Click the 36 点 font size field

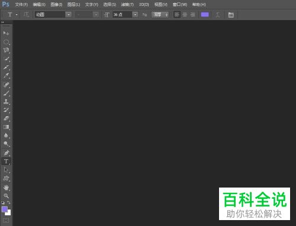click(x=123, y=15)
